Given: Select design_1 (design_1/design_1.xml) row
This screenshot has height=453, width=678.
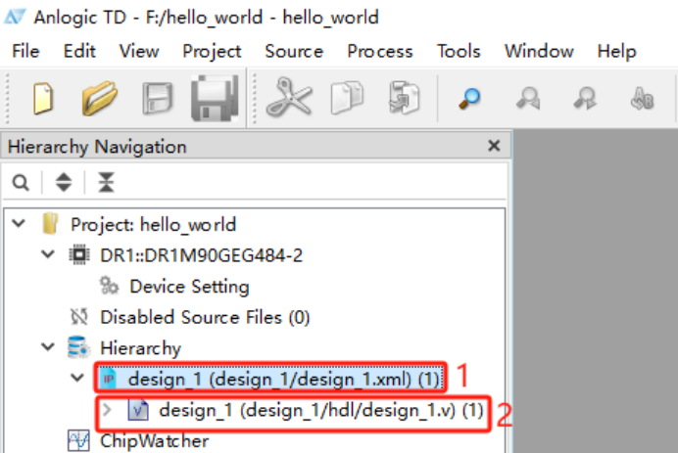Looking at the screenshot, I should (x=270, y=379).
